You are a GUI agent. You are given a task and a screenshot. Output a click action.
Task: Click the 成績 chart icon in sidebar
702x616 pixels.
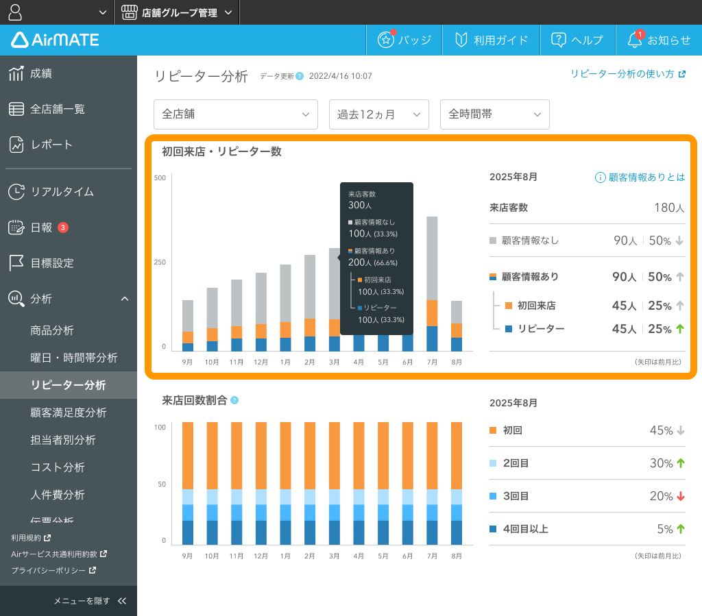pyautogui.click(x=16, y=73)
